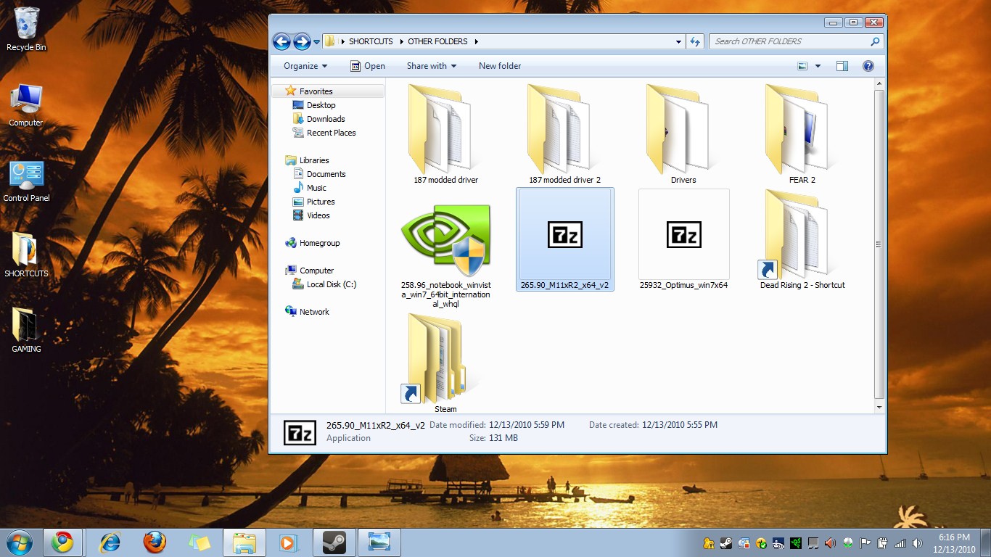Select the 187 modded driver 2 folder
This screenshot has height=557, width=991.
[x=564, y=134]
